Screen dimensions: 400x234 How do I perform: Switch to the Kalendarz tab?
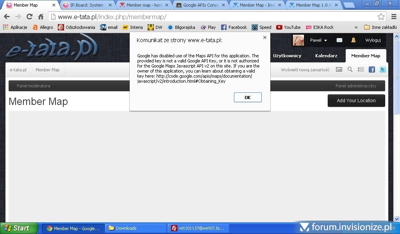coord(326,56)
